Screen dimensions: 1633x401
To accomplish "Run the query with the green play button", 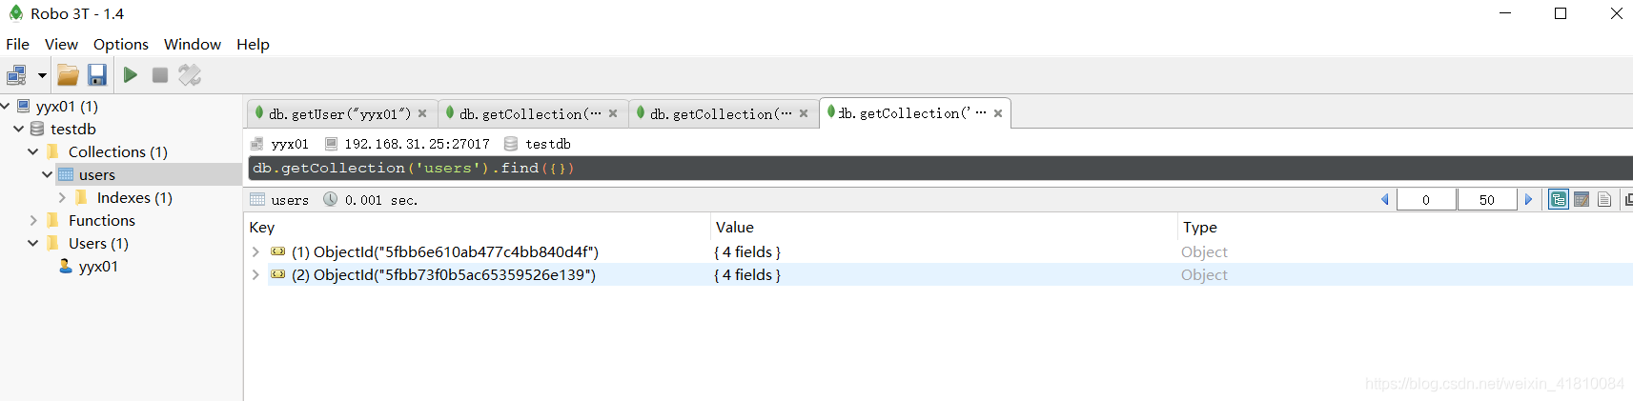I will coord(131,75).
